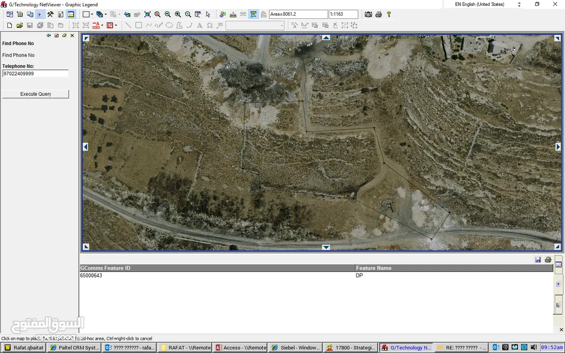
Task: Pan the map right with the arrow
Action: click(558, 147)
